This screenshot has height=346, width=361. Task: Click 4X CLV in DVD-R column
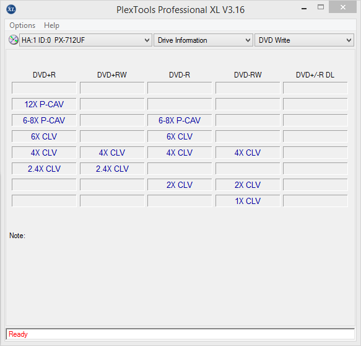tap(180, 153)
